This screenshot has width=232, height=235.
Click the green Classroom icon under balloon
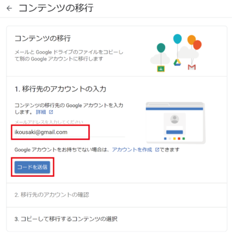coord(161,69)
